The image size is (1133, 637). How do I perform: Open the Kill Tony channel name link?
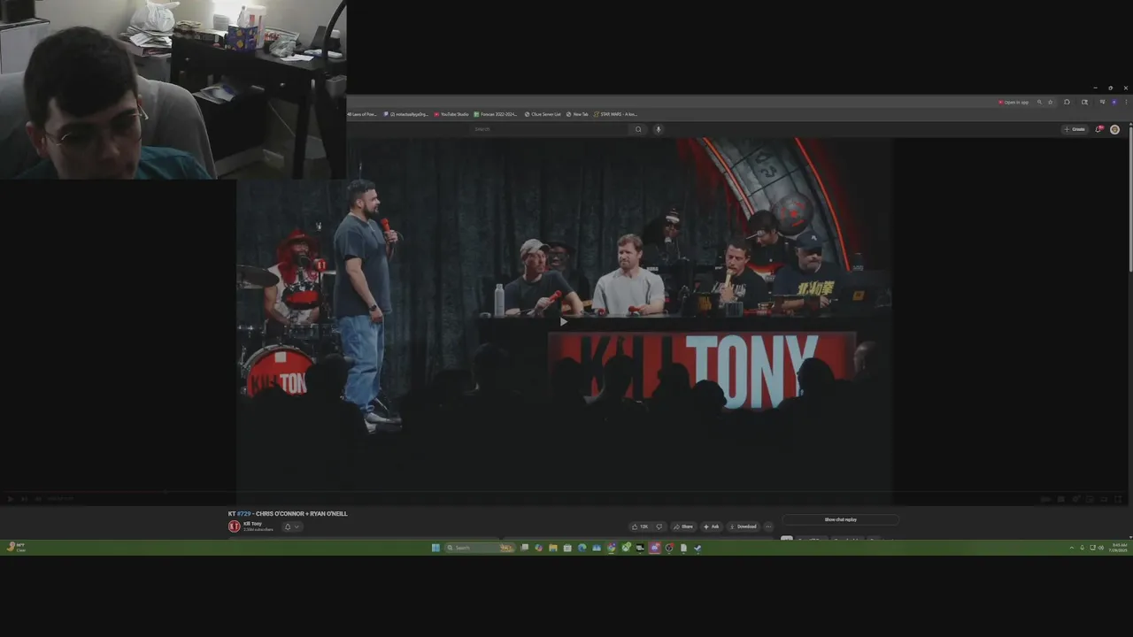coord(252,524)
